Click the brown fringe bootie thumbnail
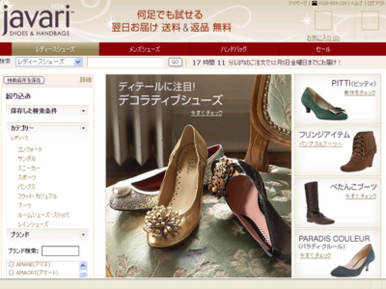Screen dimensions: 386x289 [358, 151]
